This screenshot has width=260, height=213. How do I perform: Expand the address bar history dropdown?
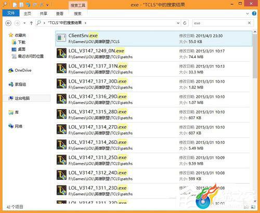[178, 23]
